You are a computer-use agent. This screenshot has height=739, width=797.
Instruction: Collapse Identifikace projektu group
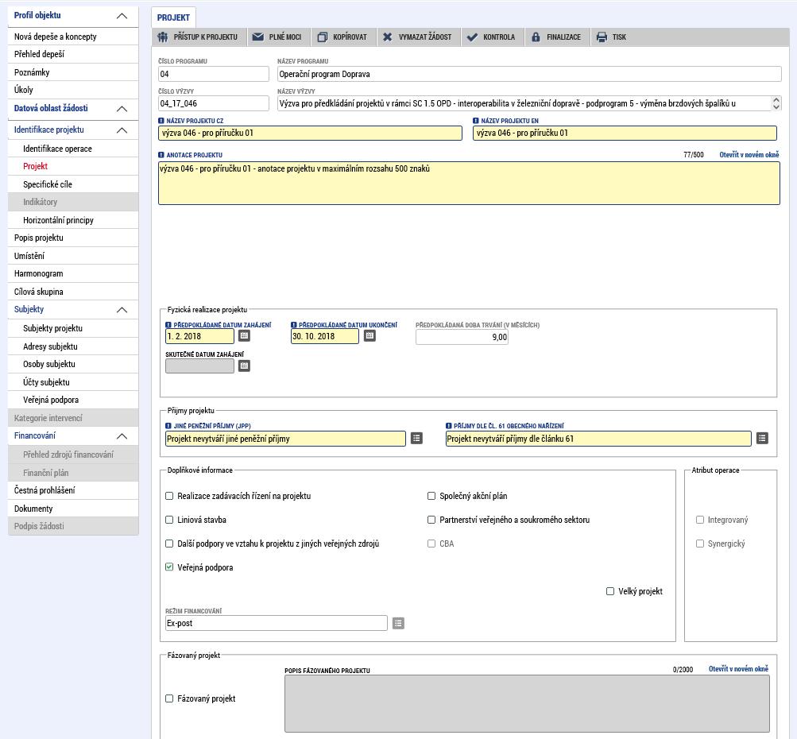click(x=122, y=130)
